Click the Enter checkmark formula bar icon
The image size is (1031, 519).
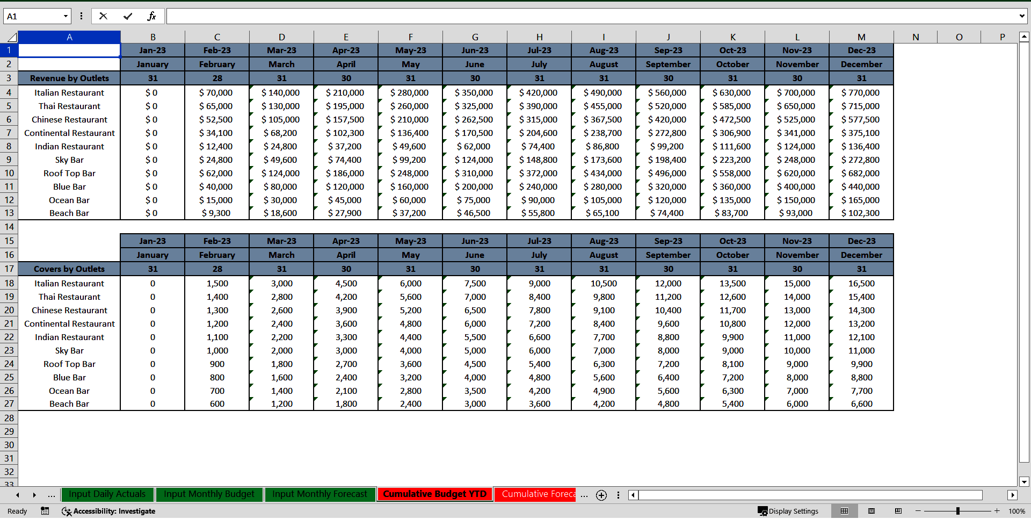(128, 16)
